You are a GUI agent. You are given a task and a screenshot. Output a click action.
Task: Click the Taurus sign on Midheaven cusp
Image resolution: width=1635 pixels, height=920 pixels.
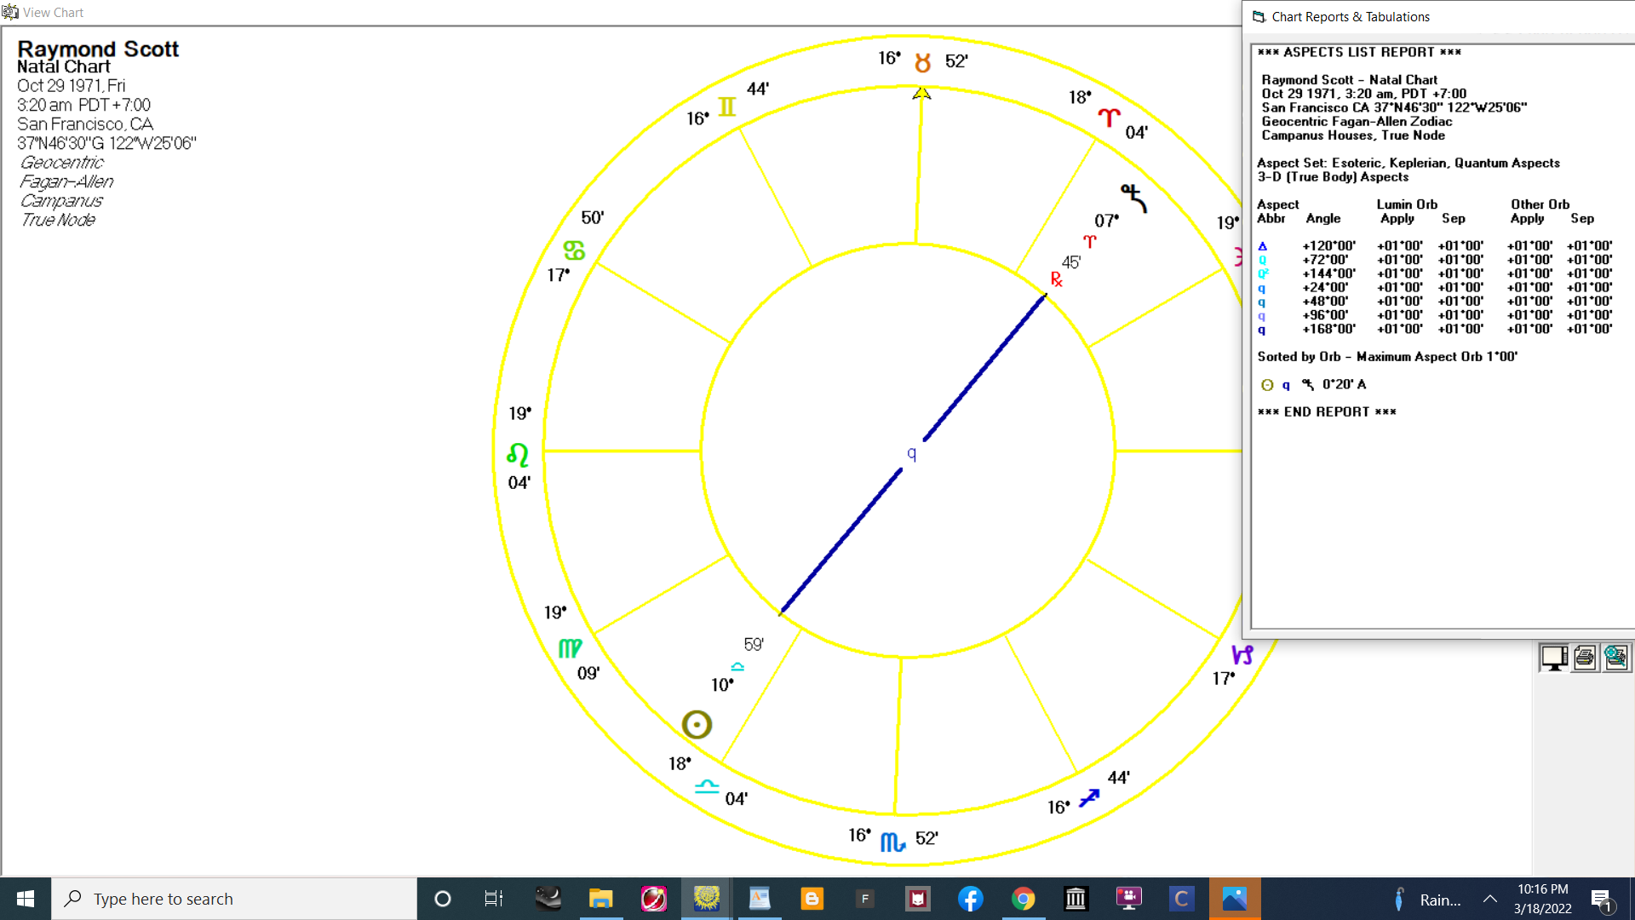(x=922, y=62)
